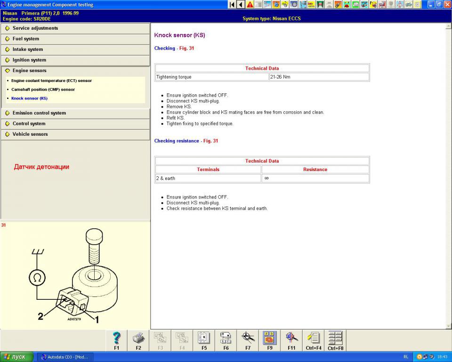This screenshot has height=362, width=452.
Task: Select Knock sensor (KS) item
Action: point(29,99)
